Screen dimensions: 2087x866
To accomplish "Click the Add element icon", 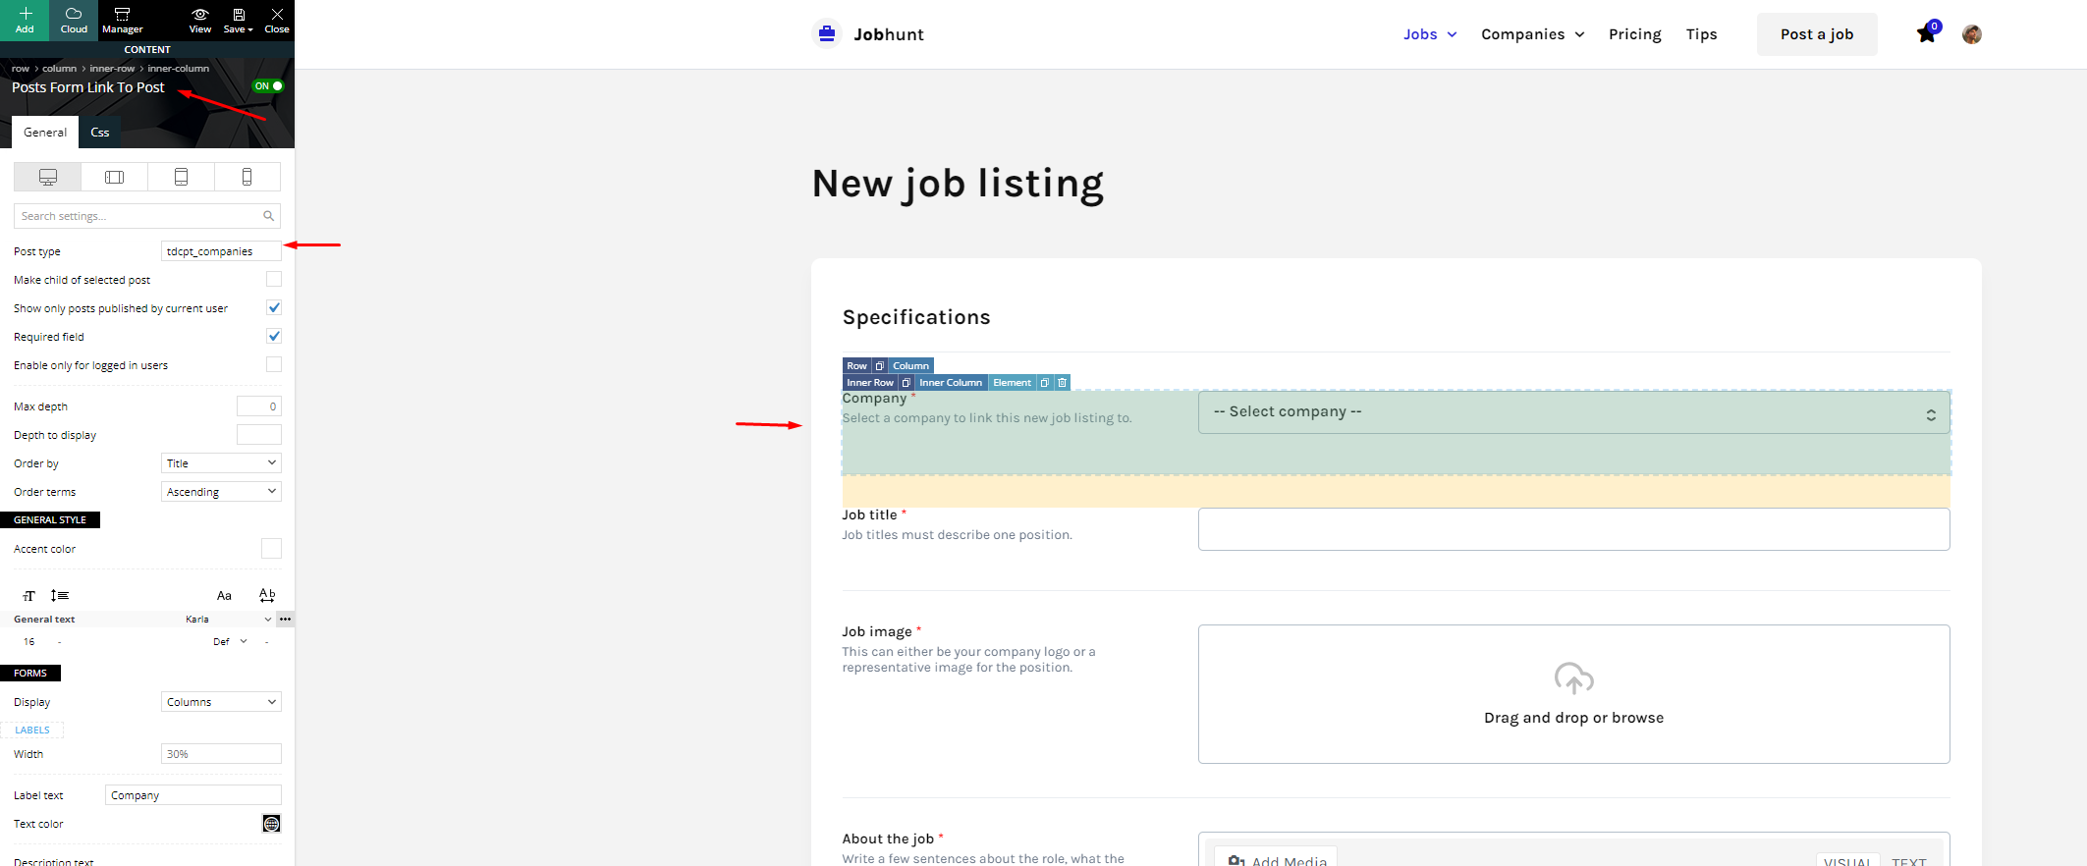I will (x=25, y=20).
